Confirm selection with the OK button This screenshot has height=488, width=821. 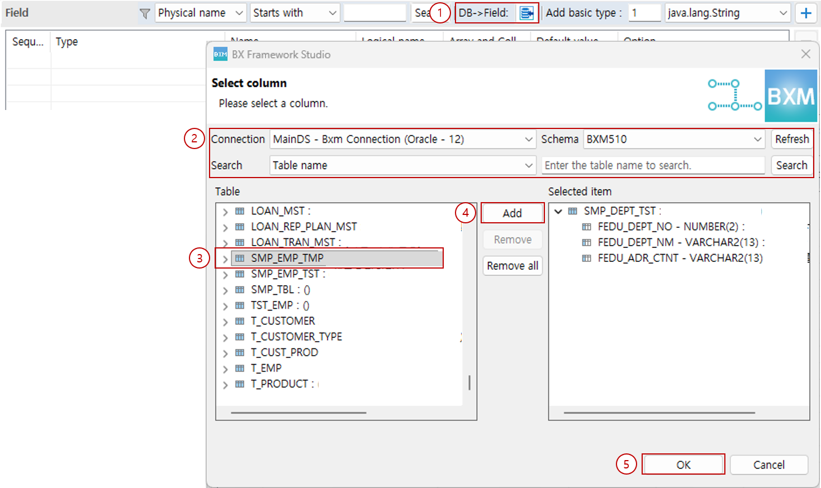coord(683,464)
